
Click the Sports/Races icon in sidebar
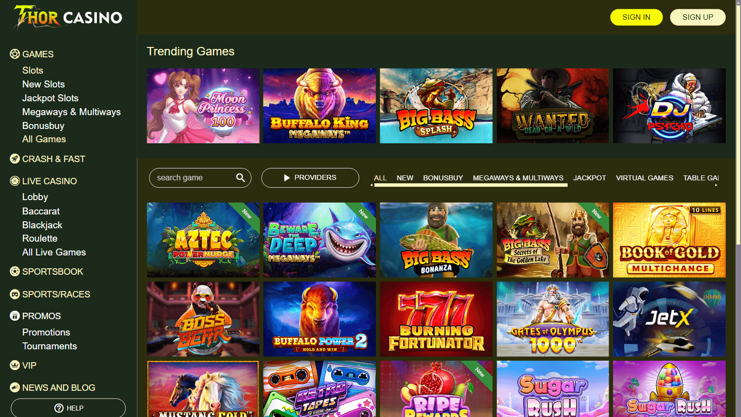[15, 294]
